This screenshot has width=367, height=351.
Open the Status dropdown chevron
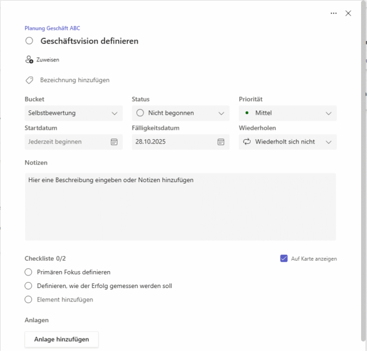(x=221, y=113)
